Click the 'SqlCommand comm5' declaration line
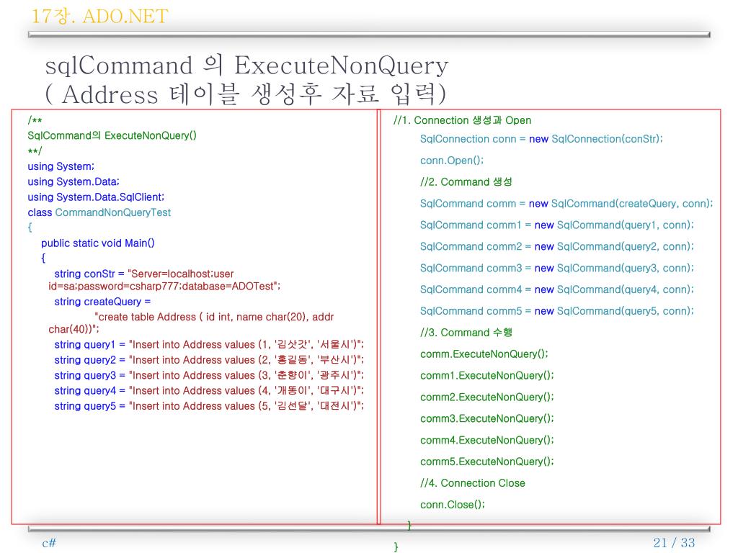 pos(557,311)
